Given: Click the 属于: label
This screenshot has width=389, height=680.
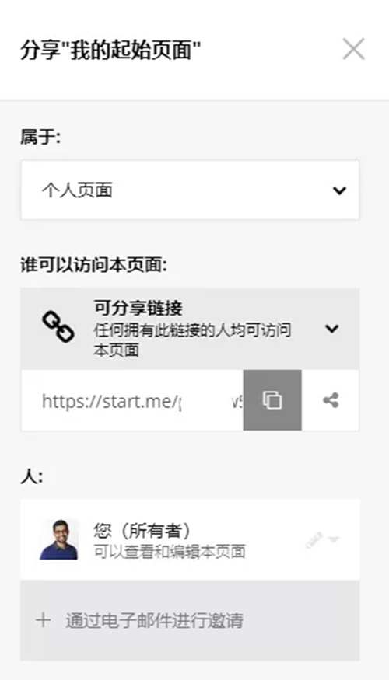Looking at the screenshot, I should tap(40, 138).
